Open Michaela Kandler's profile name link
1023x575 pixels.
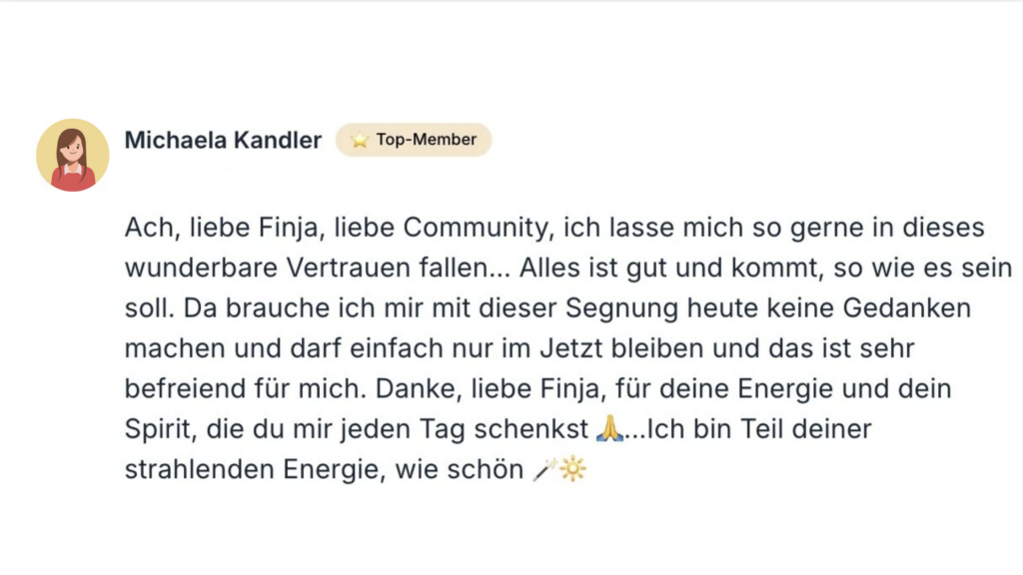pyautogui.click(x=223, y=141)
